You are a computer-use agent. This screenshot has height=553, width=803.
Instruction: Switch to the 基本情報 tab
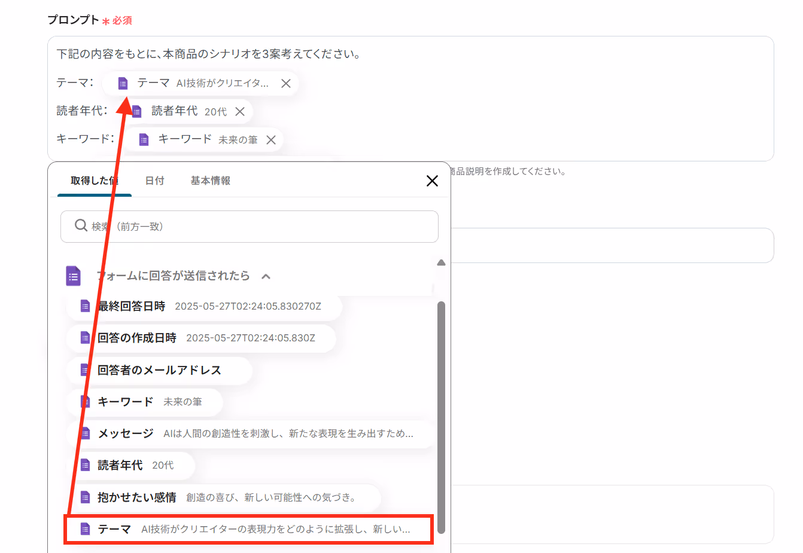pyautogui.click(x=210, y=181)
